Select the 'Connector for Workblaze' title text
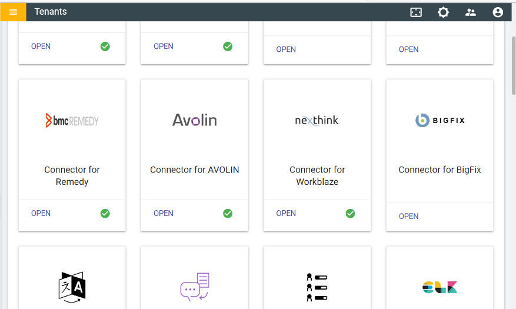 (x=317, y=176)
